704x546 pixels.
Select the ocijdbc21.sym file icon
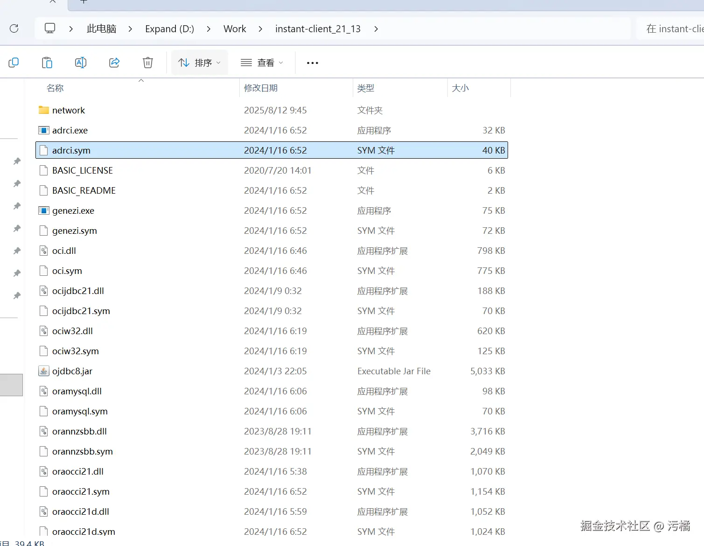44,311
